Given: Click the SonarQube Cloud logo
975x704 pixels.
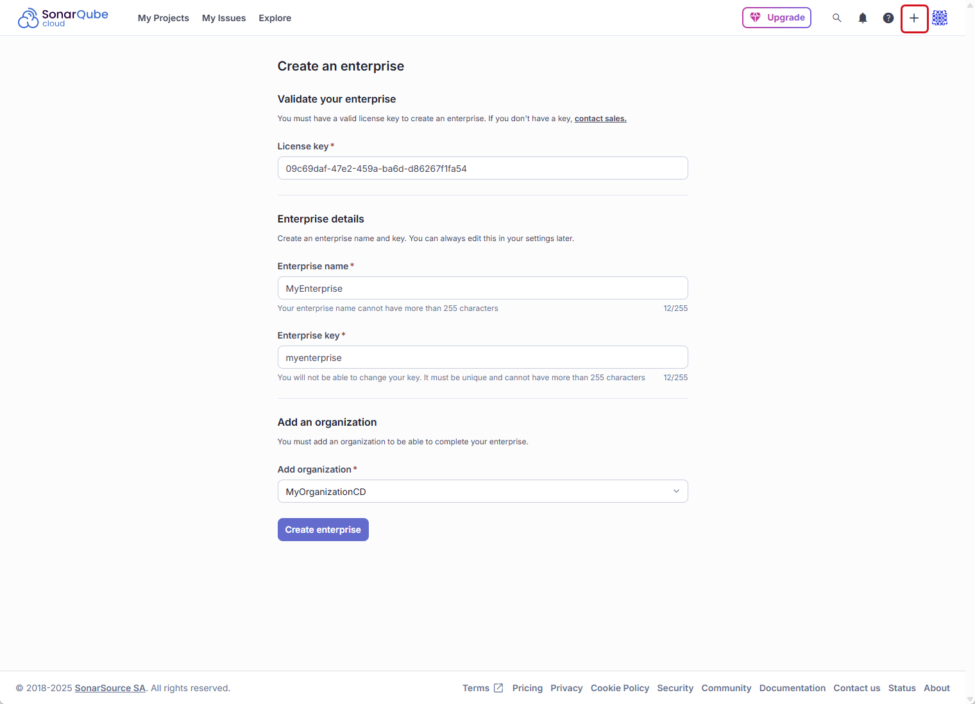Looking at the screenshot, I should click(x=62, y=17).
